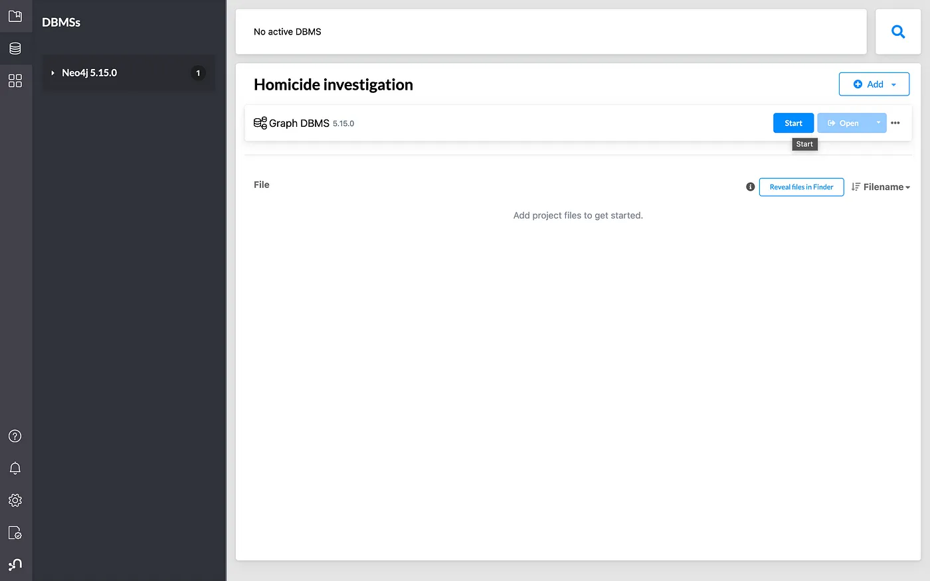
Task: Open the Graph Apps grid icon
Action: pyautogui.click(x=15, y=80)
